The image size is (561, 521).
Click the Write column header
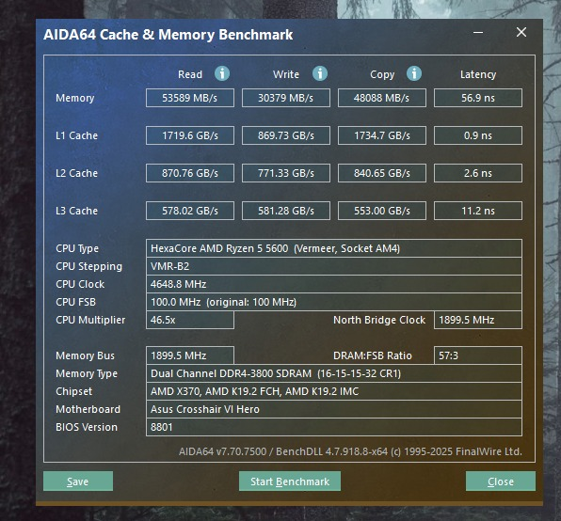pyautogui.click(x=286, y=74)
